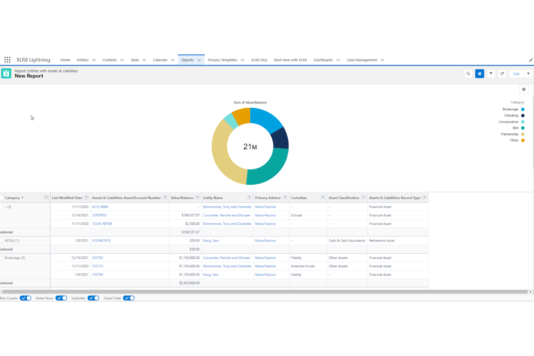Click the report icon beside New Report
534x356 pixels.
[x=6, y=73]
